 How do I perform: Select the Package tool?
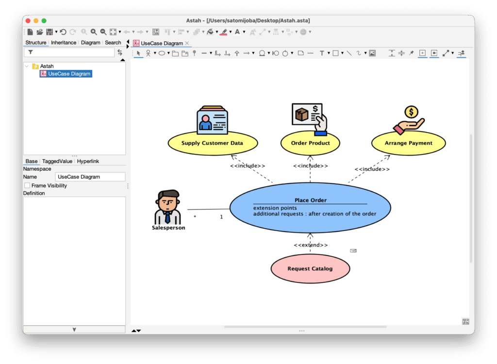174,53
